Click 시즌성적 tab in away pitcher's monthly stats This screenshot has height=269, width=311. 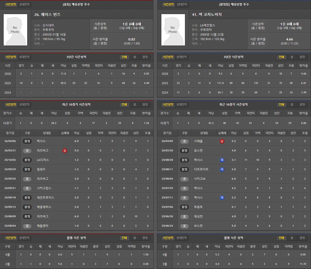click(168, 238)
